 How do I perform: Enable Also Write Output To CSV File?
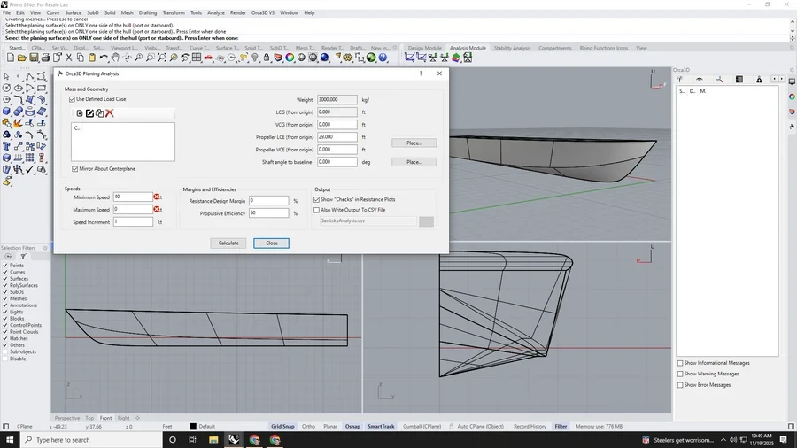point(317,210)
